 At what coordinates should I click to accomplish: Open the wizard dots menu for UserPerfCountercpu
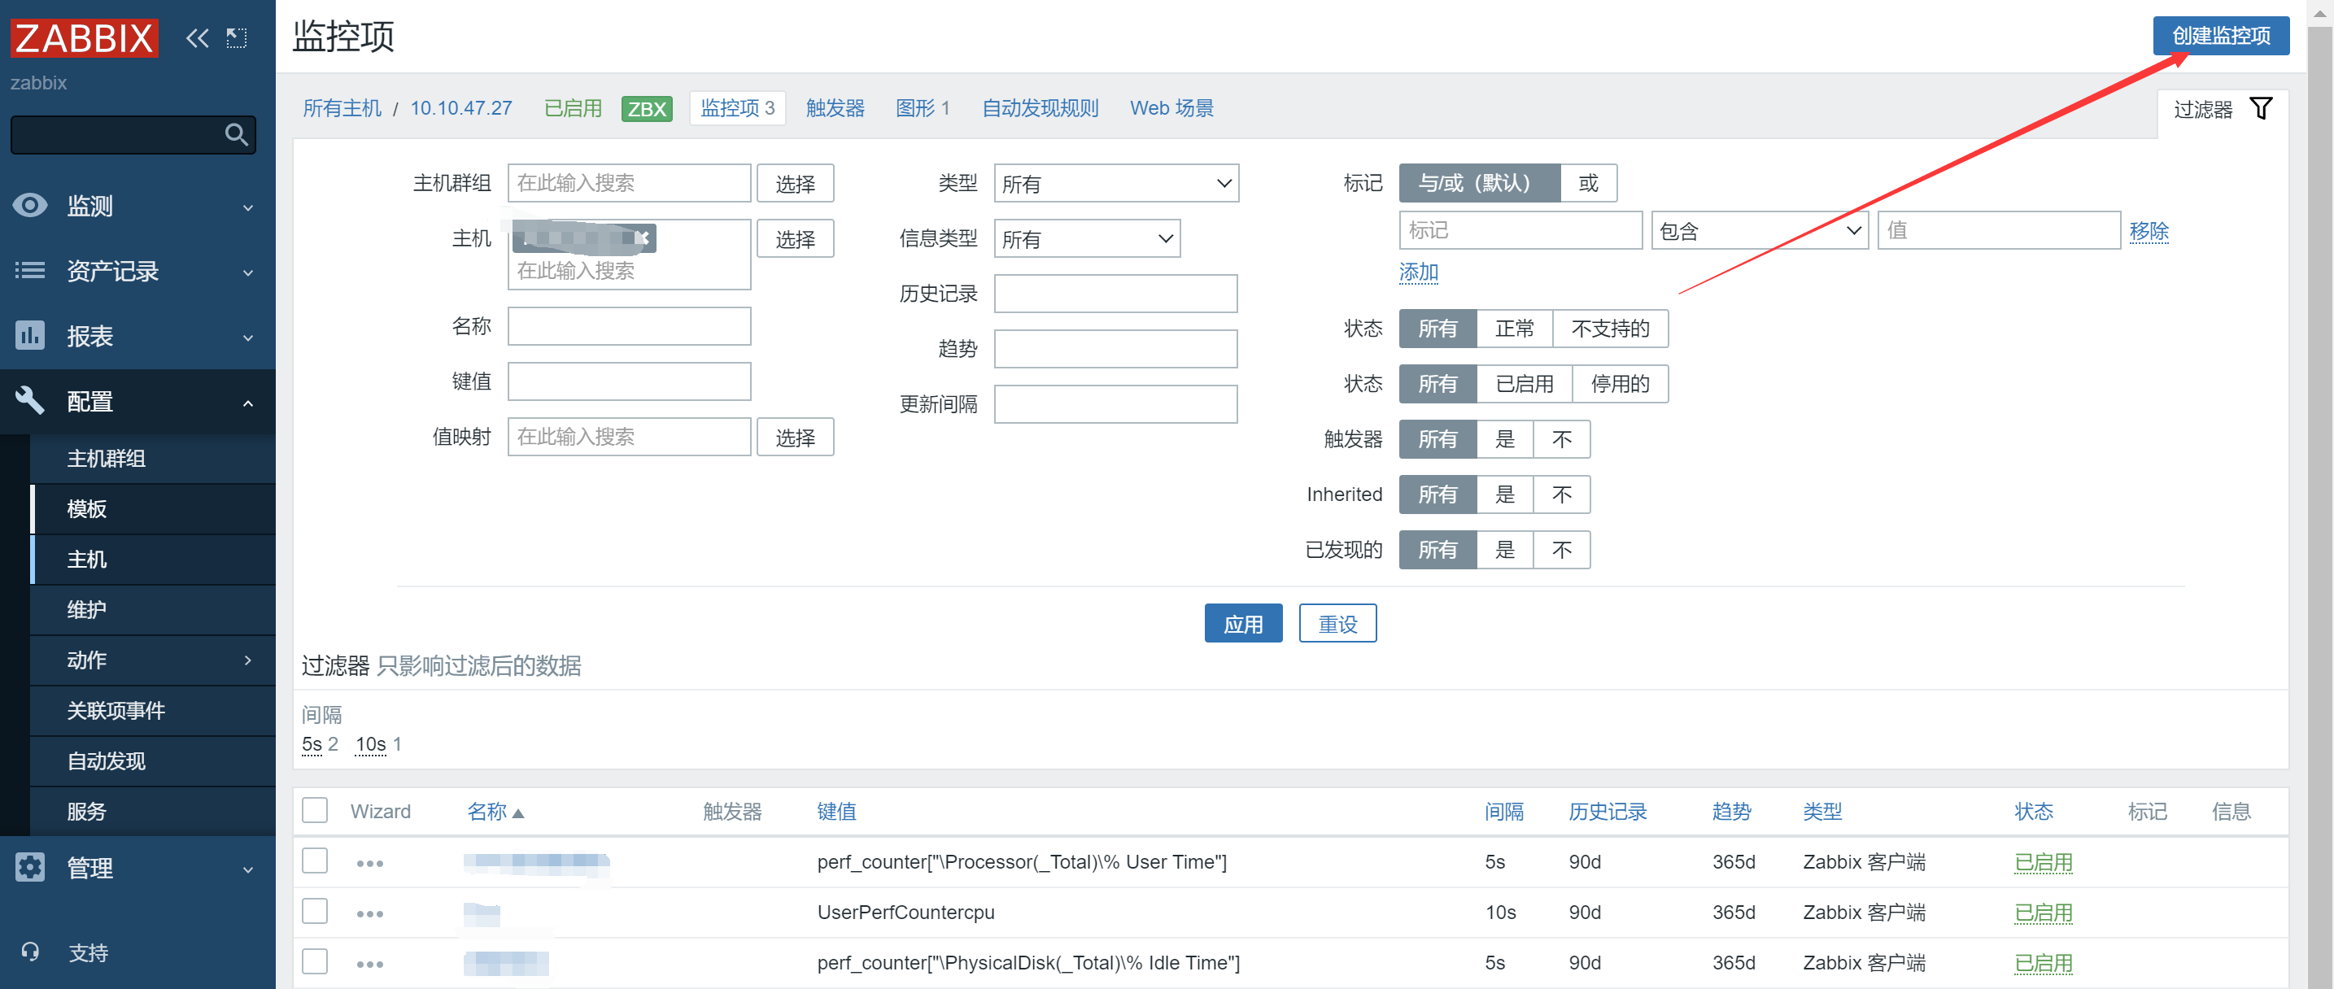pyautogui.click(x=369, y=913)
